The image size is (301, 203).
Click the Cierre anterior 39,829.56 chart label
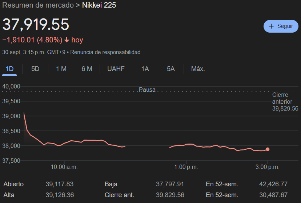(285, 102)
